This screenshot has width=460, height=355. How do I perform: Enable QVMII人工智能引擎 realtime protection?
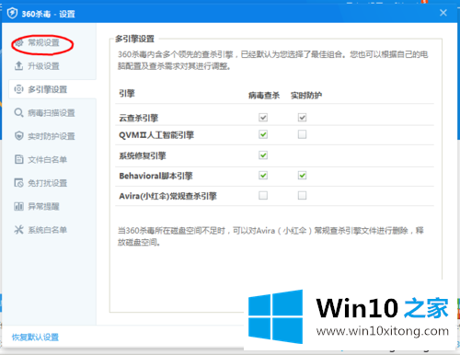pyautogui.click(x=302, y=134)
